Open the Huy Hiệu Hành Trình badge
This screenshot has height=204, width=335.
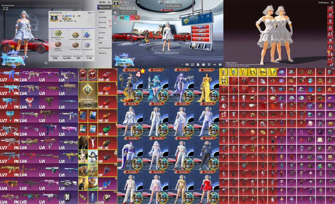87,35
